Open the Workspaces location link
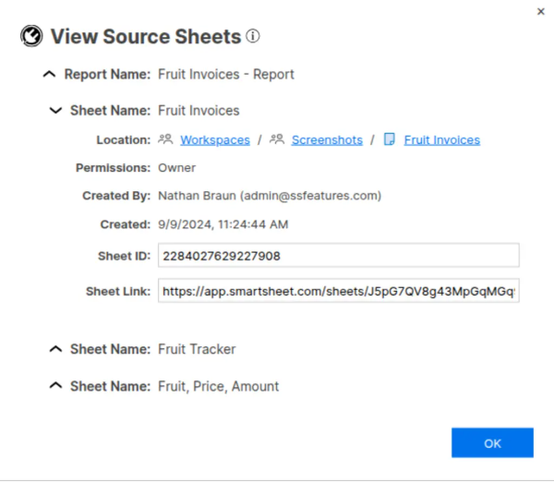The image size is (554, 483). pyautogui.click(x=215, y=140)
